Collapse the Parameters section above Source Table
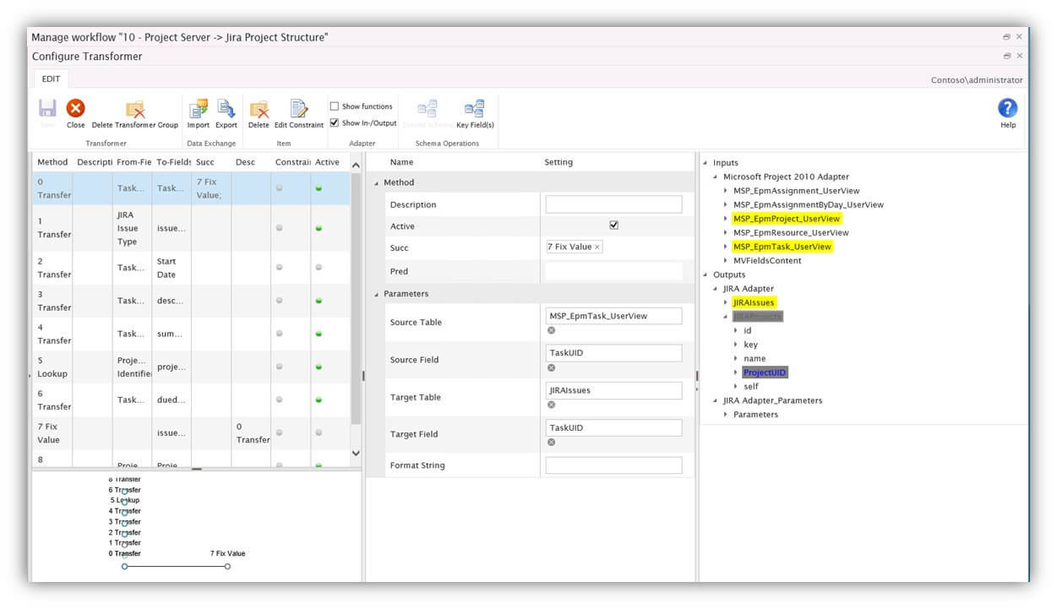 [x=377, y=295]
